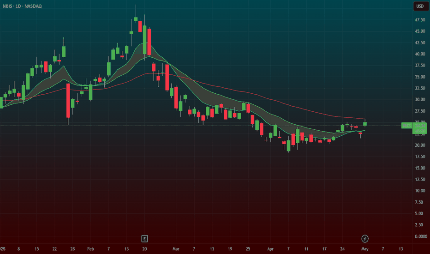This screenshot has height=254, width=430.
Task: Click the 19 date label on time axis
Action: (230, 249)
